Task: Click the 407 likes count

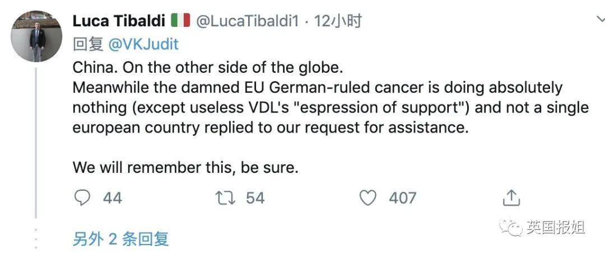Action: [x=403, y=197]
